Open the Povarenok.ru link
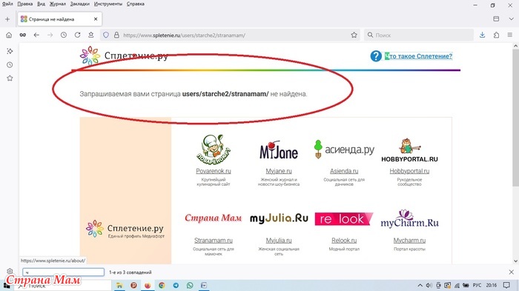Screen dimensions: 519x291 coord(214,171)
